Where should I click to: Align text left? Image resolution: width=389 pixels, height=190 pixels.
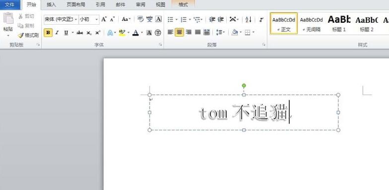[x=170, y=32]
